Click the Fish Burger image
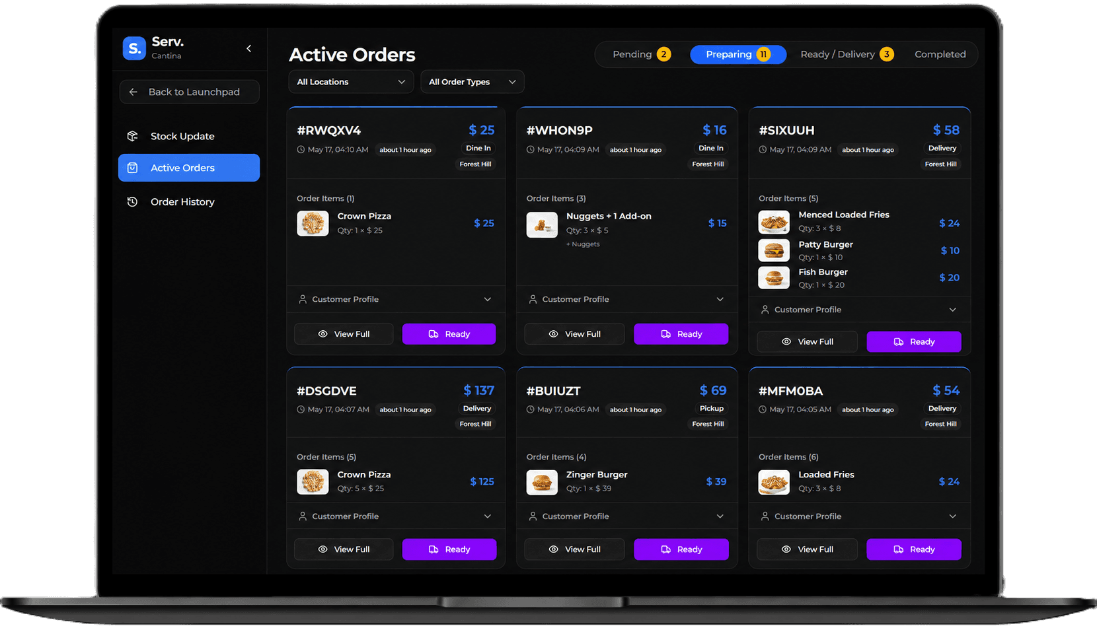Image resolution: width=1097 pixels, height=626 pixels. click(774, 278)
